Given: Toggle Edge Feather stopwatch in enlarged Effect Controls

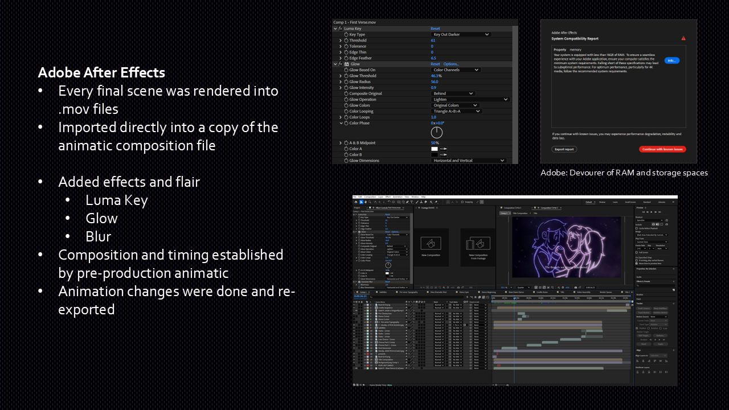Looking at the screenshot, I should click(x=346, y=58).
